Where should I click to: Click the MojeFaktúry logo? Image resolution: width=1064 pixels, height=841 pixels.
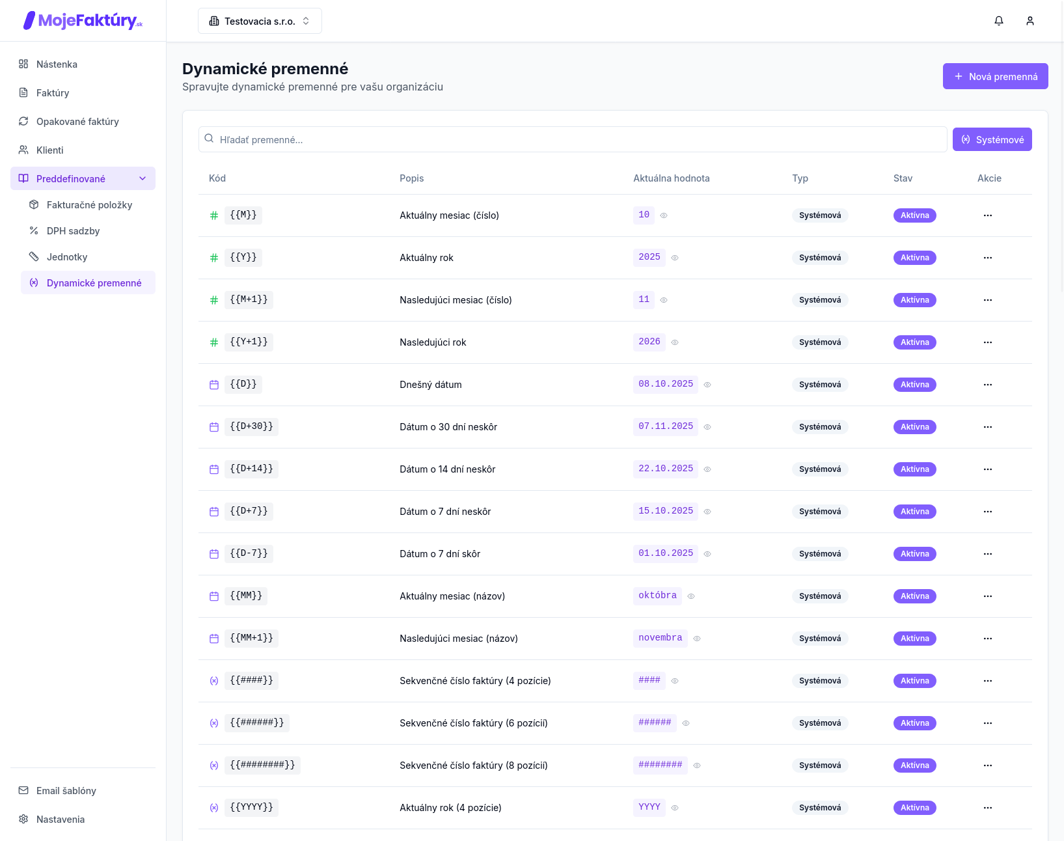83,21
